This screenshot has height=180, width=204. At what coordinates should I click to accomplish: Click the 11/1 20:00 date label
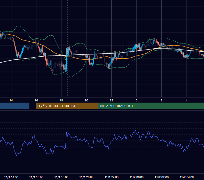pos(86,177)
